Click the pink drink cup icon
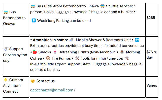The width and height of the screenshot is (162, 100). click(55, 52)
